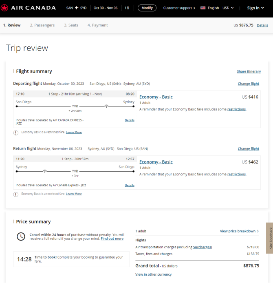The width and height of the screenshot is (273, 283).
Task: Open the English US$ language dropdown
Action: pos(217,8)
